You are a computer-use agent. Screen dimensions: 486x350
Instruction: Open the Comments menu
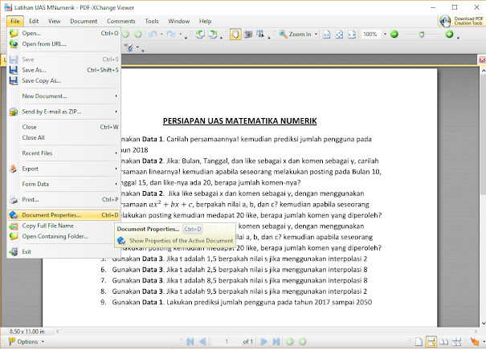pyautogui.click(x=120, y=21)
